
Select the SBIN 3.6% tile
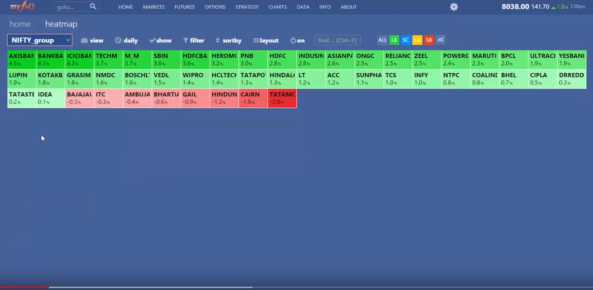166,60
